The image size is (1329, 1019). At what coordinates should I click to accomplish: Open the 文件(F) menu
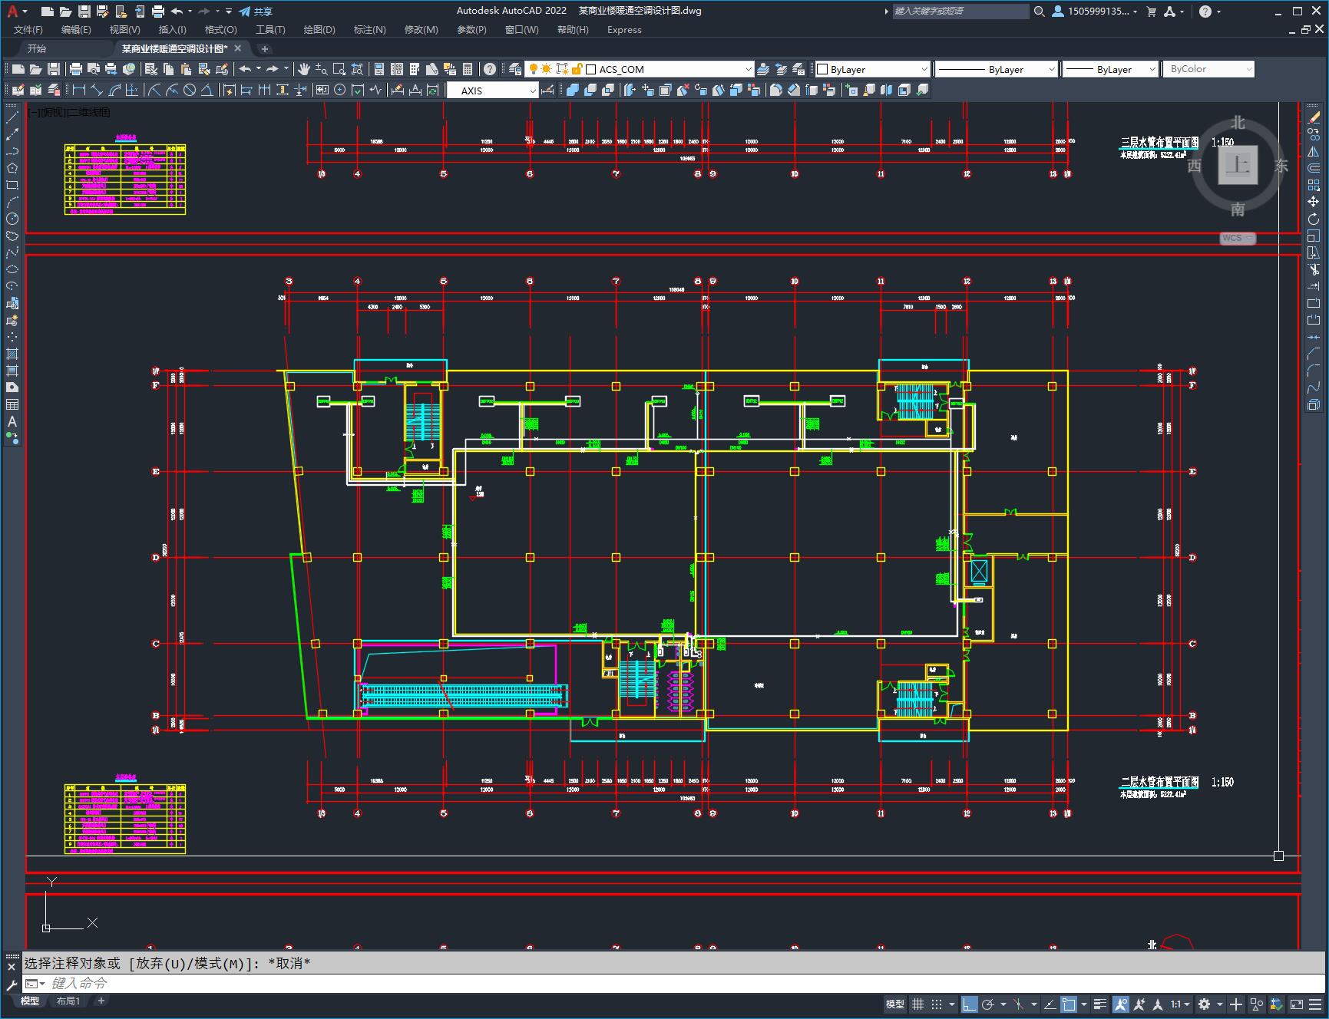[x=28, y=30]
